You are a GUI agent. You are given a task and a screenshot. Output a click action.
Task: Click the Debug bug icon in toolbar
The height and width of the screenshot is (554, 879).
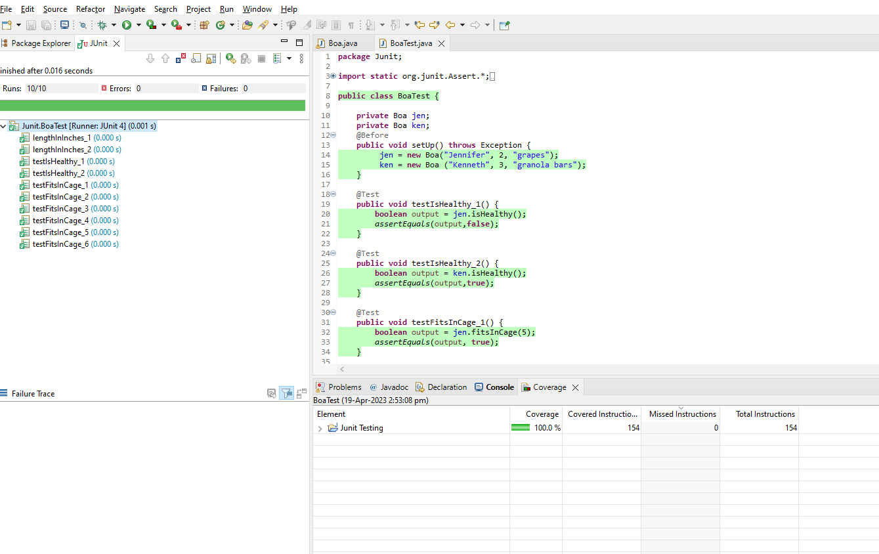point(102,25)
